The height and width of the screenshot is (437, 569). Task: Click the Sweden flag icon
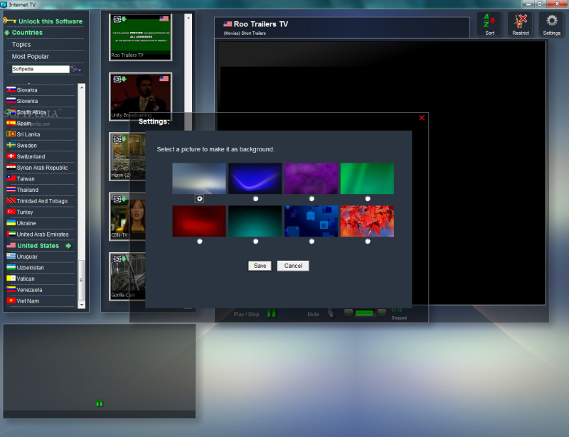(11, 145)
